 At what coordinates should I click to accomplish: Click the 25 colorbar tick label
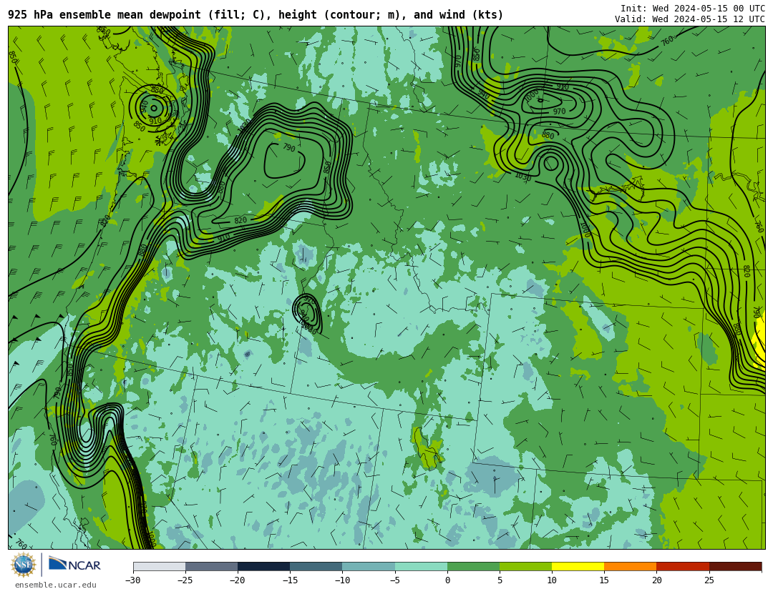point(709,580)
